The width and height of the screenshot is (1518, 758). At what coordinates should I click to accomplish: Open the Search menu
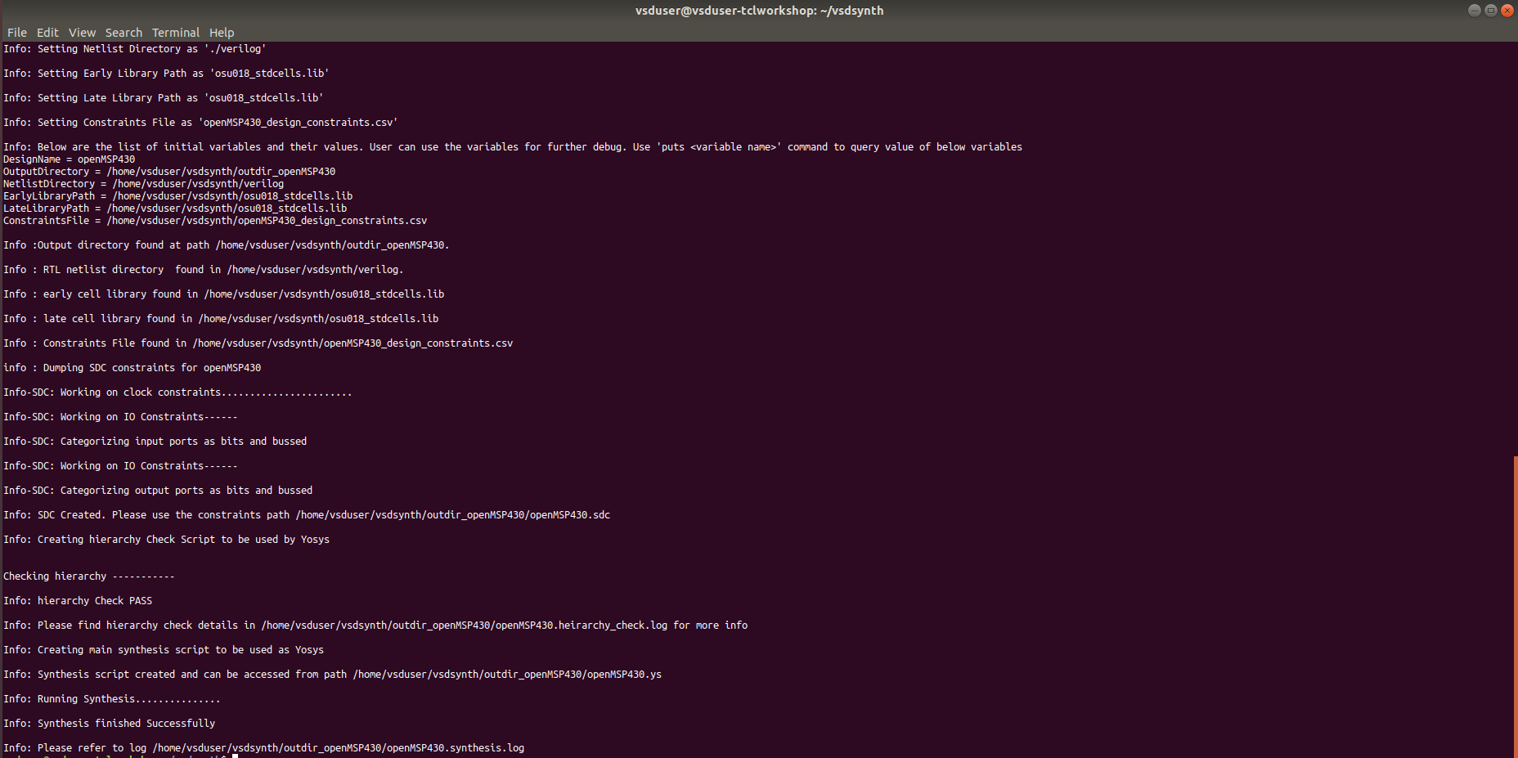pos(124,32)
